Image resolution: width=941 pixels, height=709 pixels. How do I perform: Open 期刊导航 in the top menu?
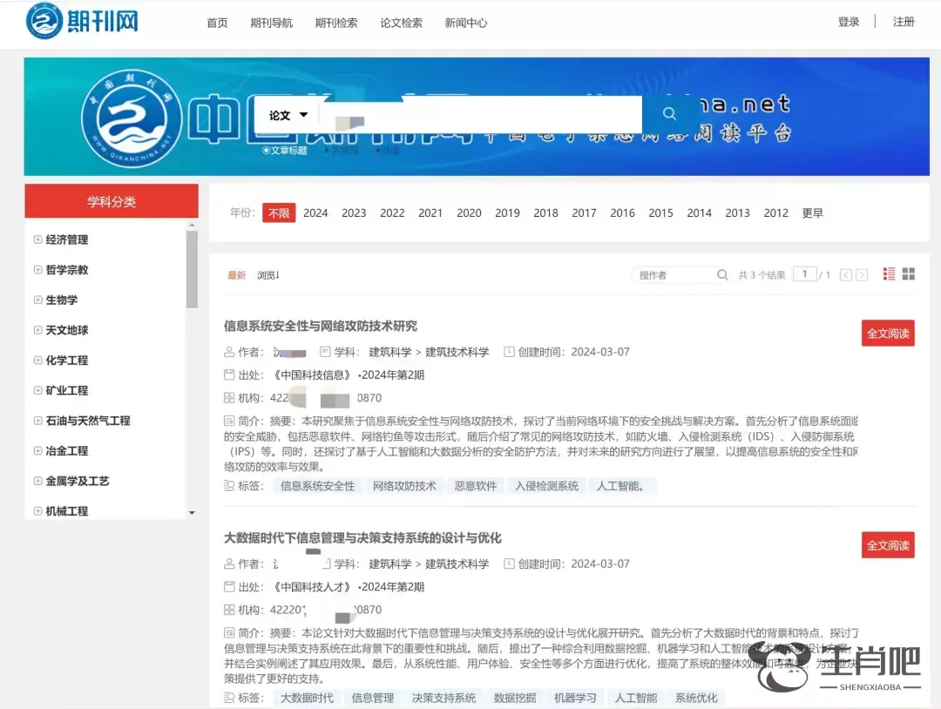click(x=271, y=23)
